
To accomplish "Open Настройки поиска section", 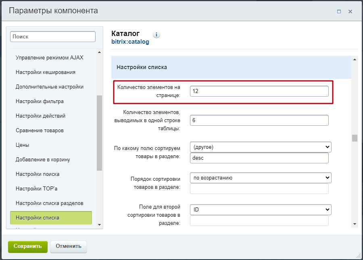I will (x=38, y=174).
